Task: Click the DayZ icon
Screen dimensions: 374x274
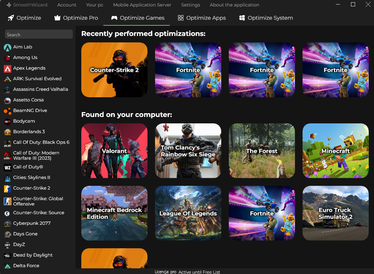Action: click(x=8, y=245)
